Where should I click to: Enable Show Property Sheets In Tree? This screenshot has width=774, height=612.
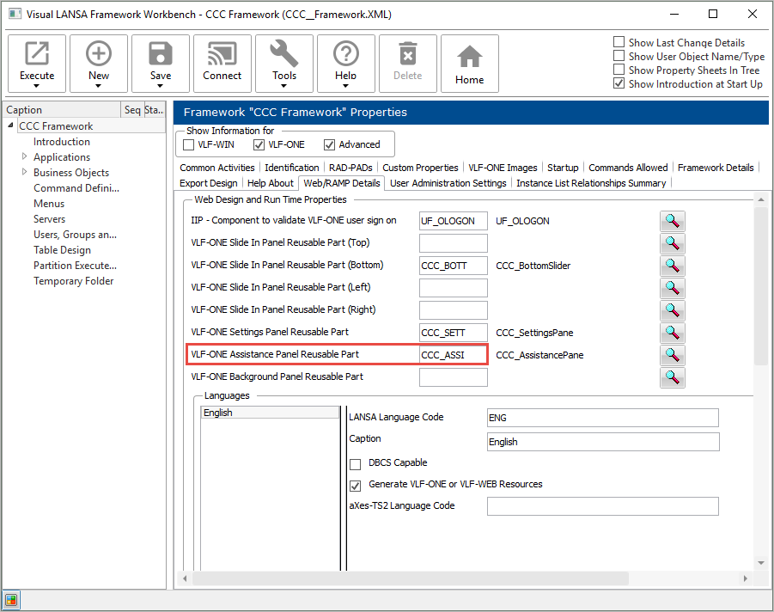click(619, 70)
